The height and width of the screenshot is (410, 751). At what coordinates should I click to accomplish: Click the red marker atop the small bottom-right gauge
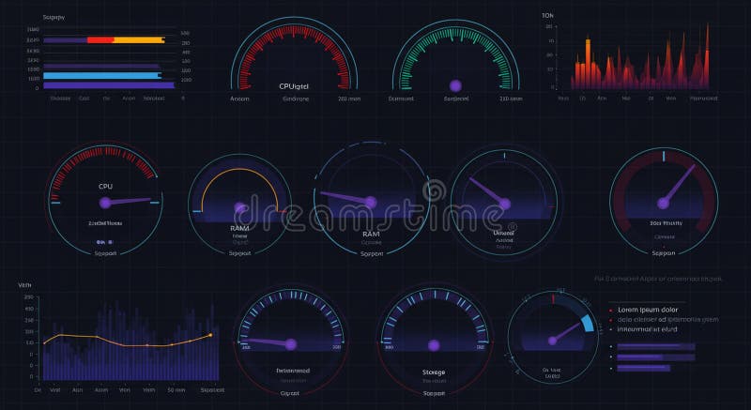553,299
